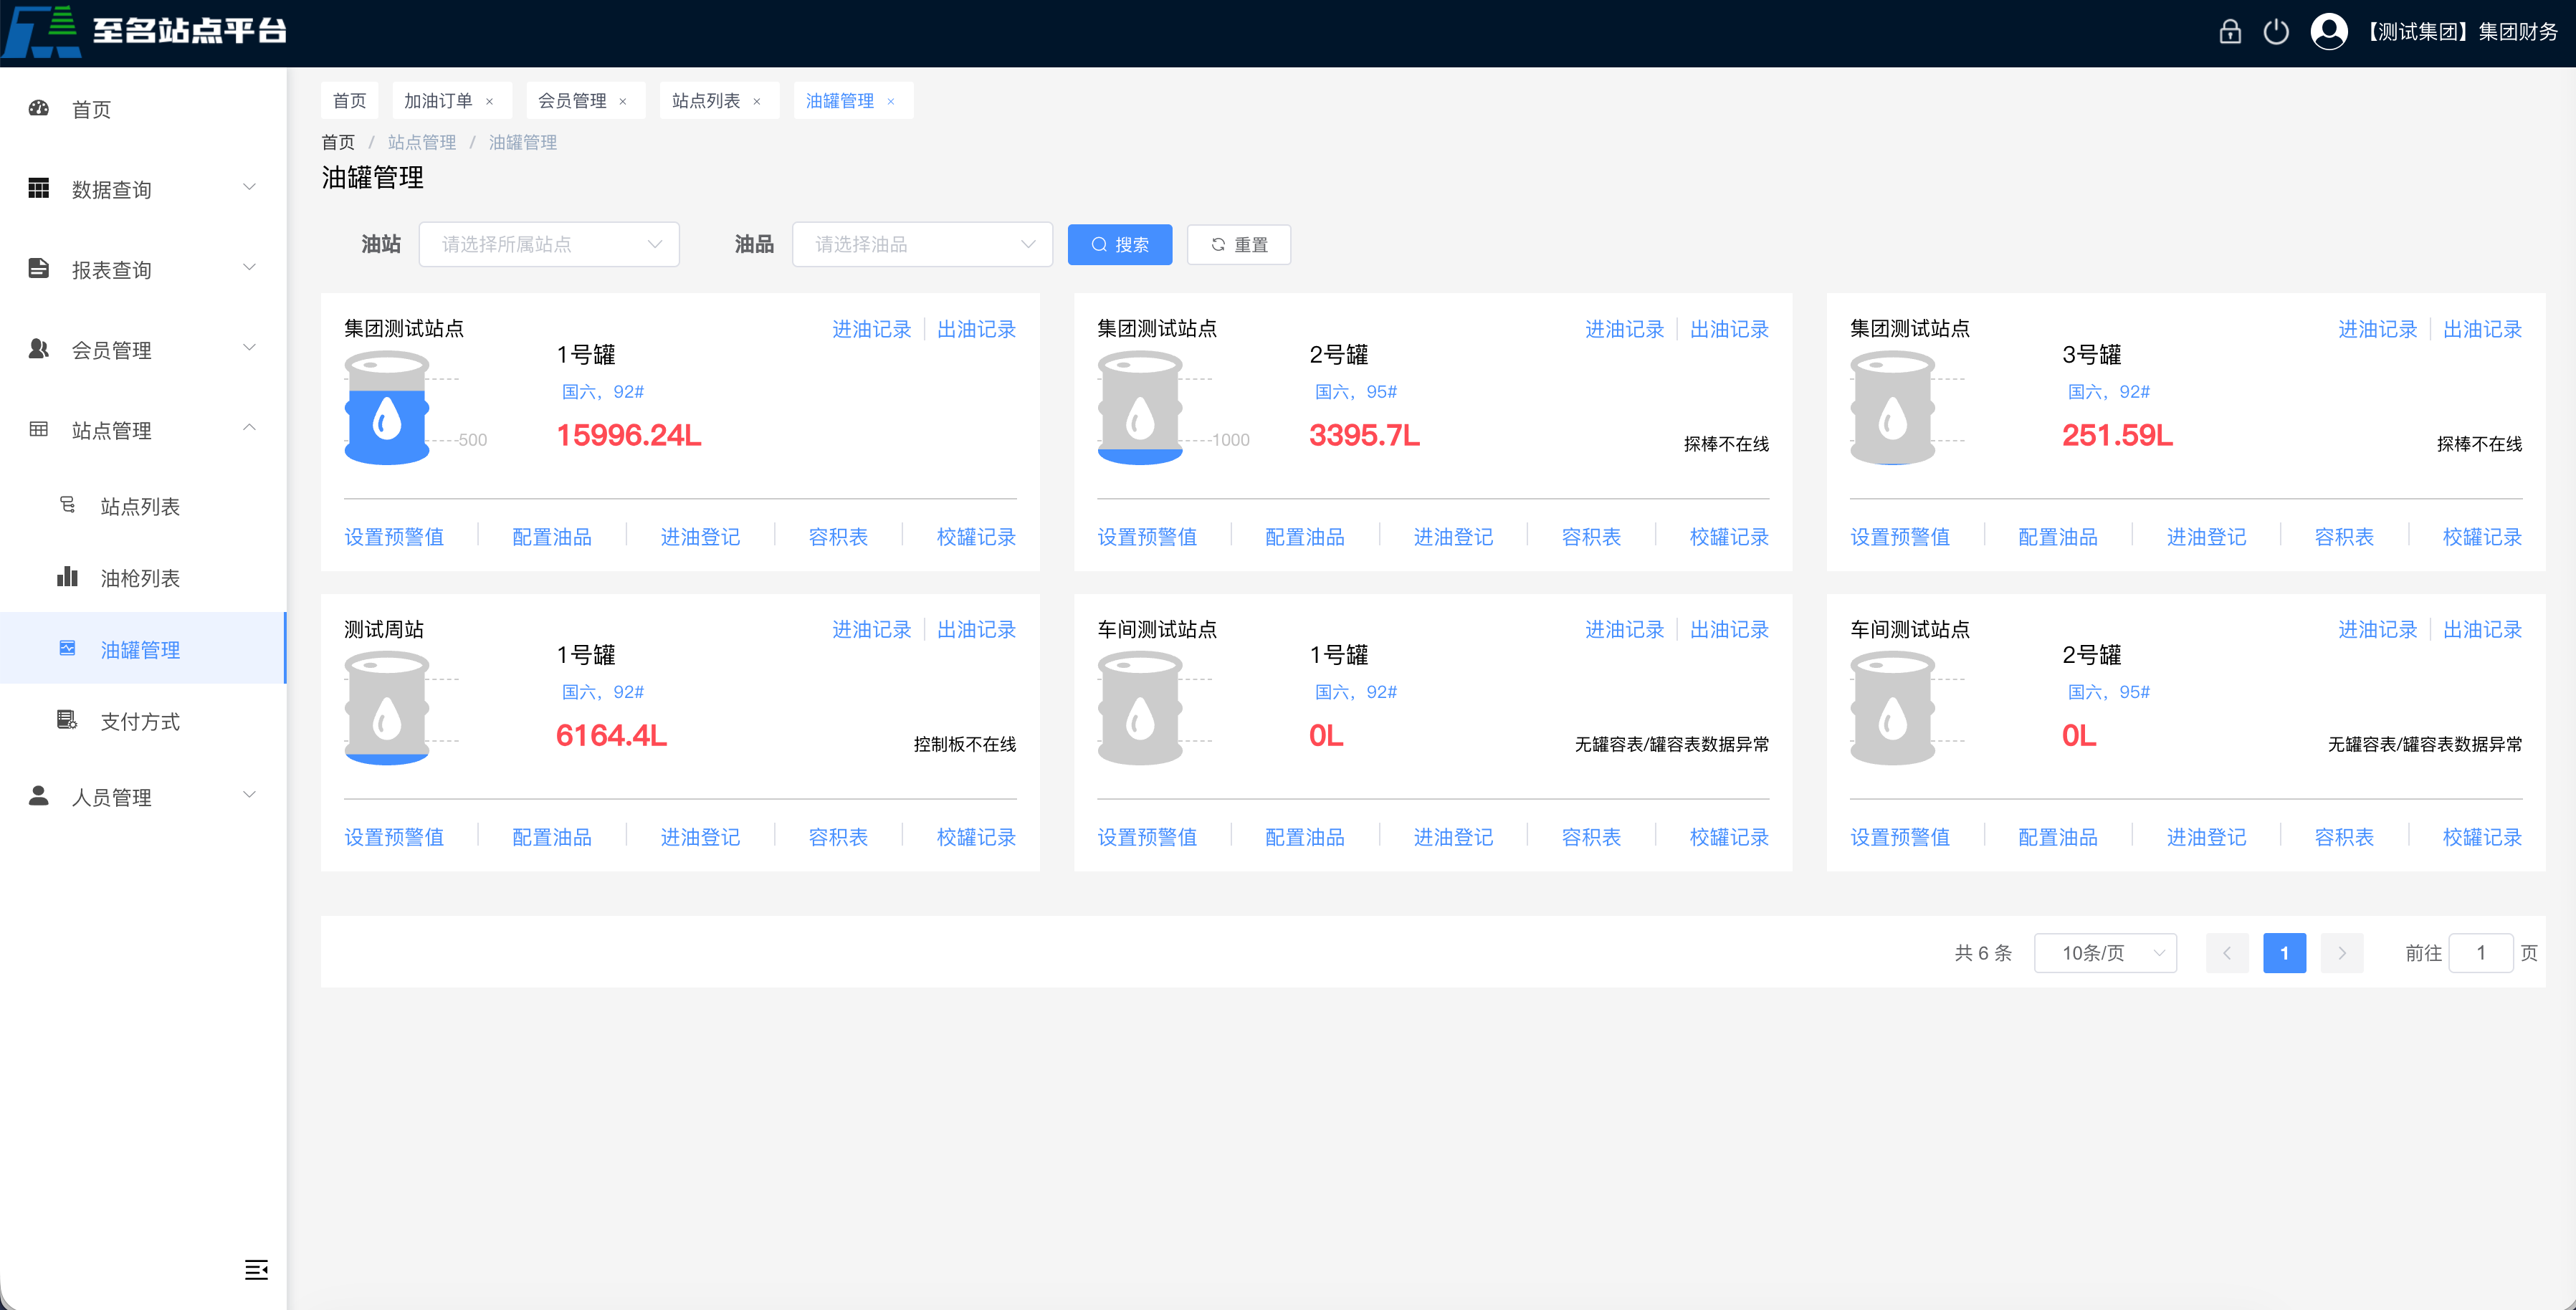Click the 3号罐 barrel icon
Screen dimensions: 2576x1310
[1893, 408]
